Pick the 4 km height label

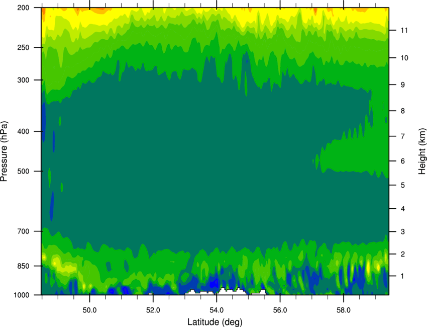402,209
